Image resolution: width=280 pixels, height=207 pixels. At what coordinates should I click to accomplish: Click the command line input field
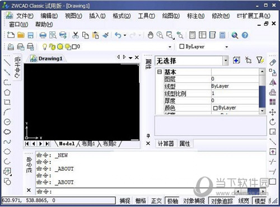point(136,191)
